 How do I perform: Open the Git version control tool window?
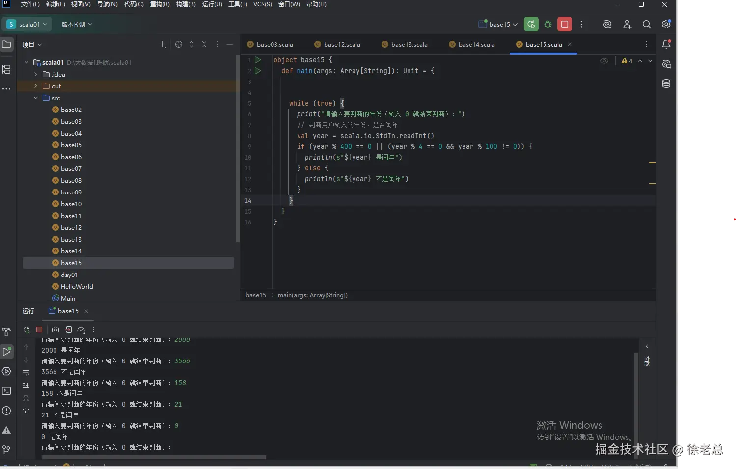[x=6, y=449]
